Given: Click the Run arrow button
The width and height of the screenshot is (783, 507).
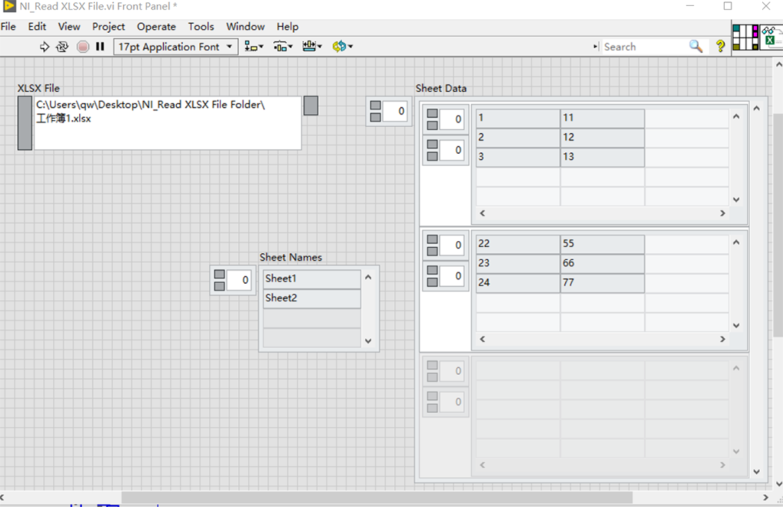Looking at the screenshot, I should tap(45, 46).
